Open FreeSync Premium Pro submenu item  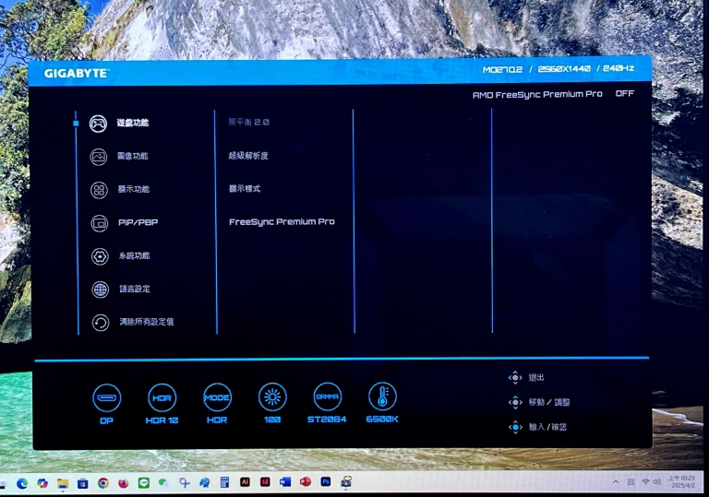coord(282,222)
